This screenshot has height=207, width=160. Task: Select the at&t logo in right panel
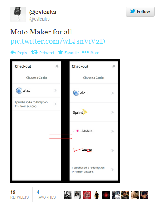click(x=80, y=93)
